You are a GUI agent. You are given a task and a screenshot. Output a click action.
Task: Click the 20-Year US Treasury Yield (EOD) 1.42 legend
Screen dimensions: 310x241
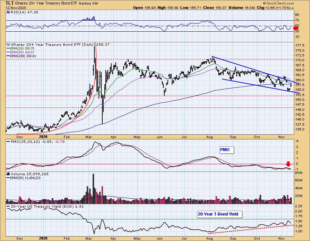click(x=47, y=207)
